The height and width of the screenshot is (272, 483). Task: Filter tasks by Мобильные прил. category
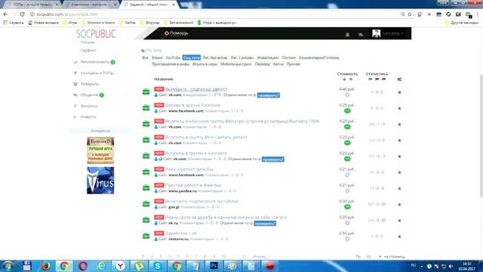click(x=236, y=64)
